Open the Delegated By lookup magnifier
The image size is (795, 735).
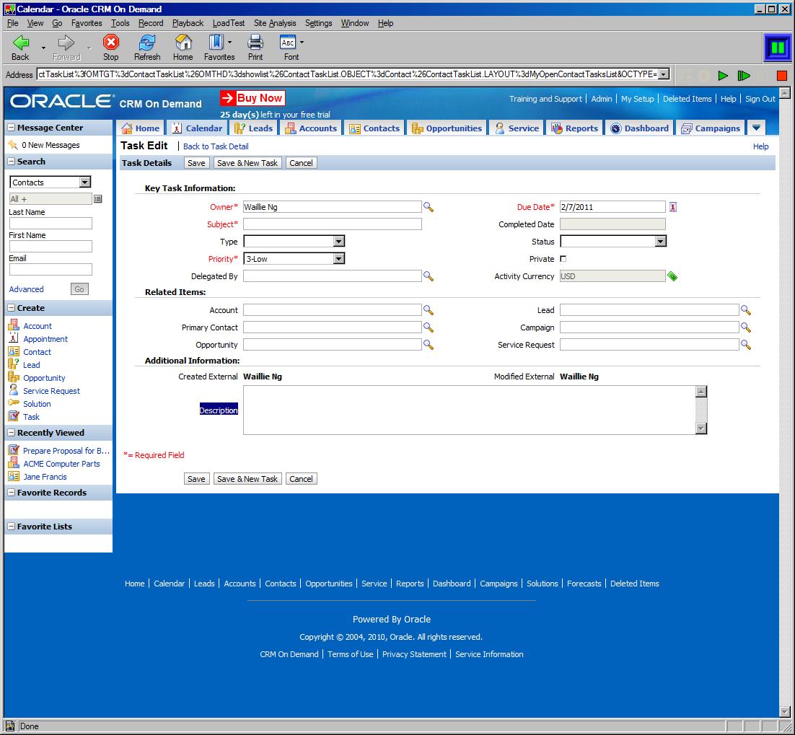tap(429, 276)
